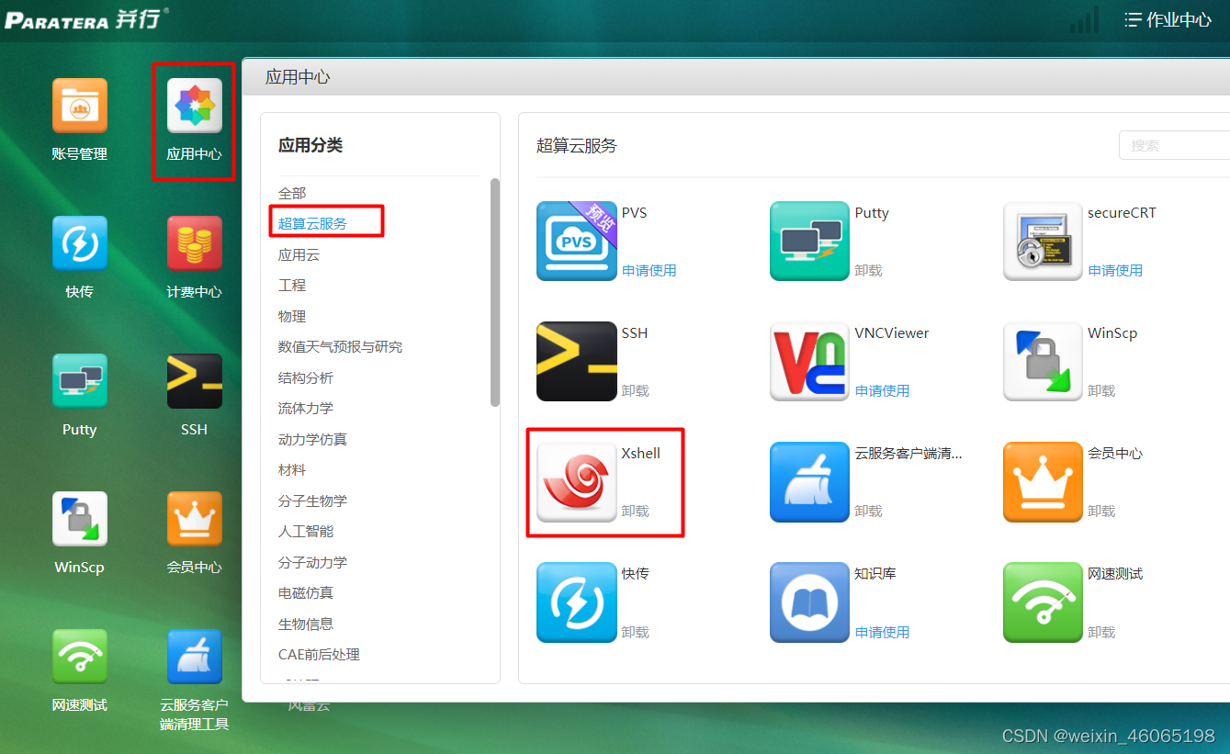The width and height of the screenshot is (1230, 754).
Task: Click 卸载 under WinScp in 应用中心
Action: point(1101,390)
